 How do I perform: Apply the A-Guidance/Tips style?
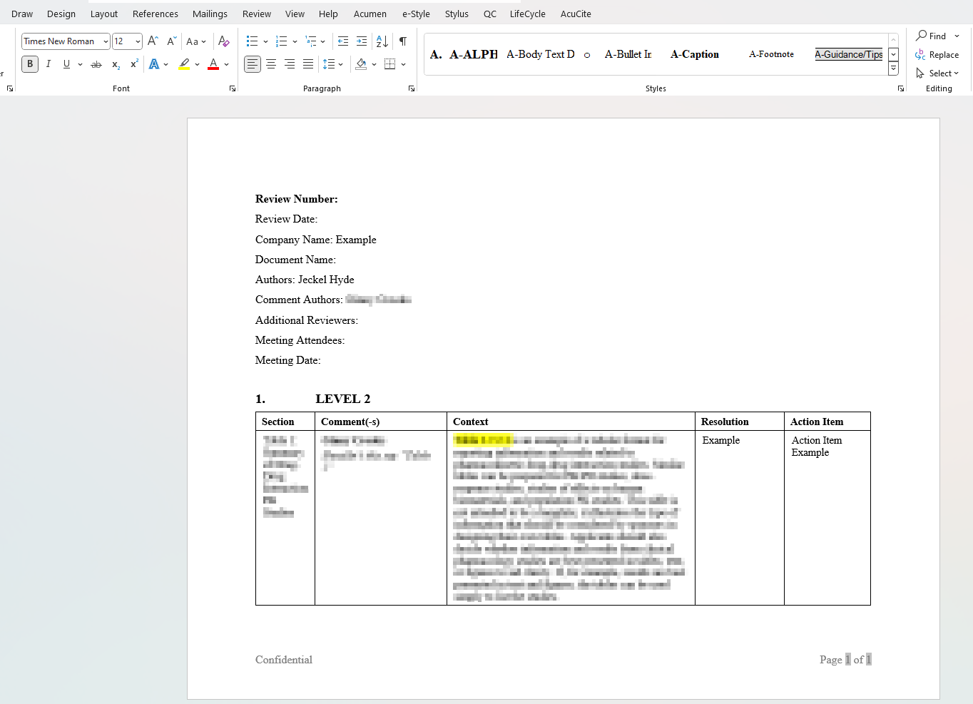849,54
